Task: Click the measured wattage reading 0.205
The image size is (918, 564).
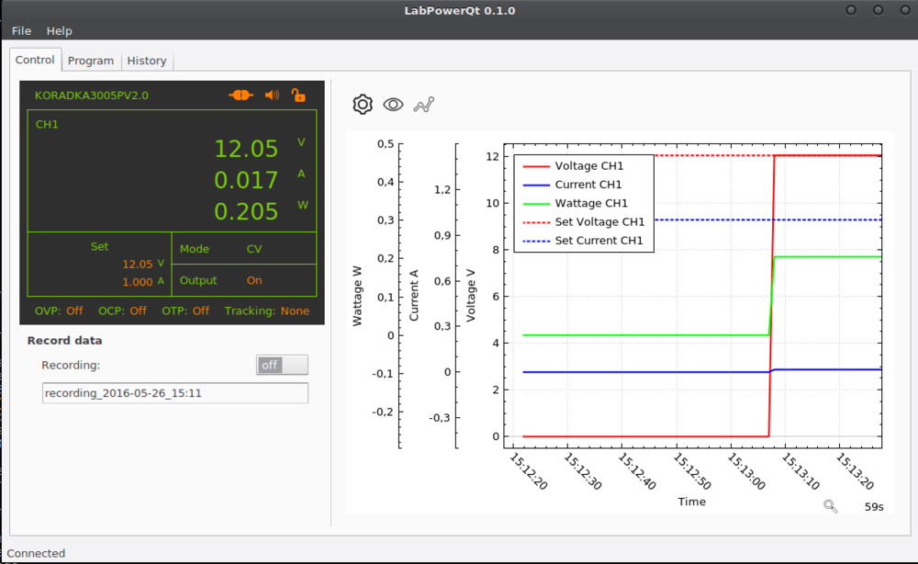Action: [246, 211]
